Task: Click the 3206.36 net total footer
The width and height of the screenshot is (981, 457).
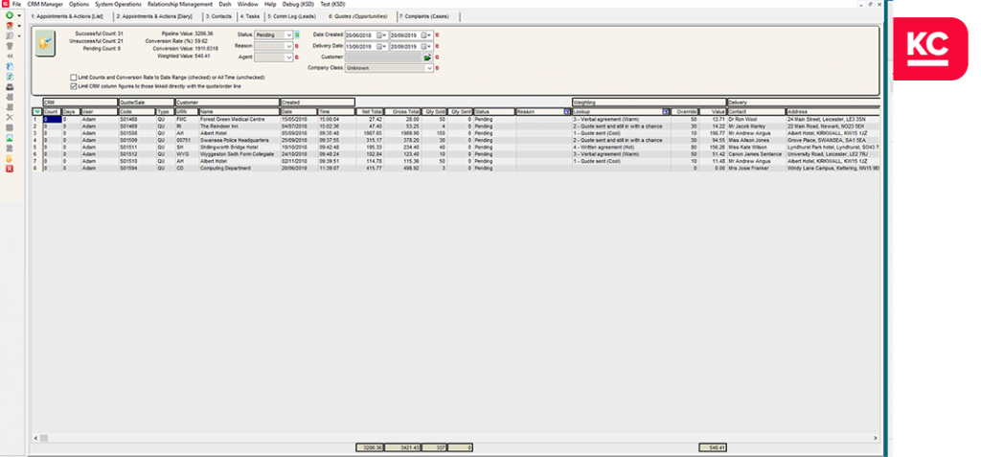Action: [x=370, y=447]
